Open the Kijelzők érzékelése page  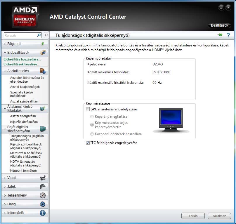pos(24,122)
